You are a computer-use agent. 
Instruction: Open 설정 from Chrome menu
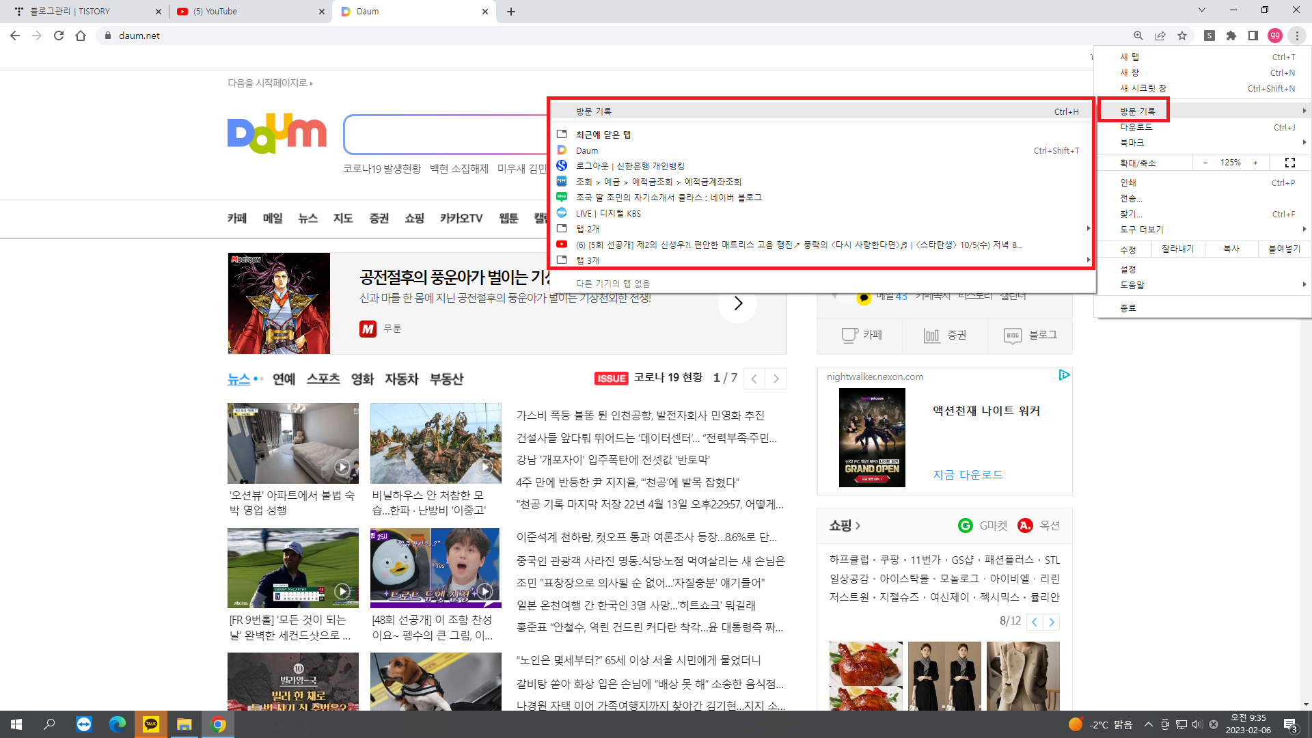pyautogui.click(x=1203, y=269)
